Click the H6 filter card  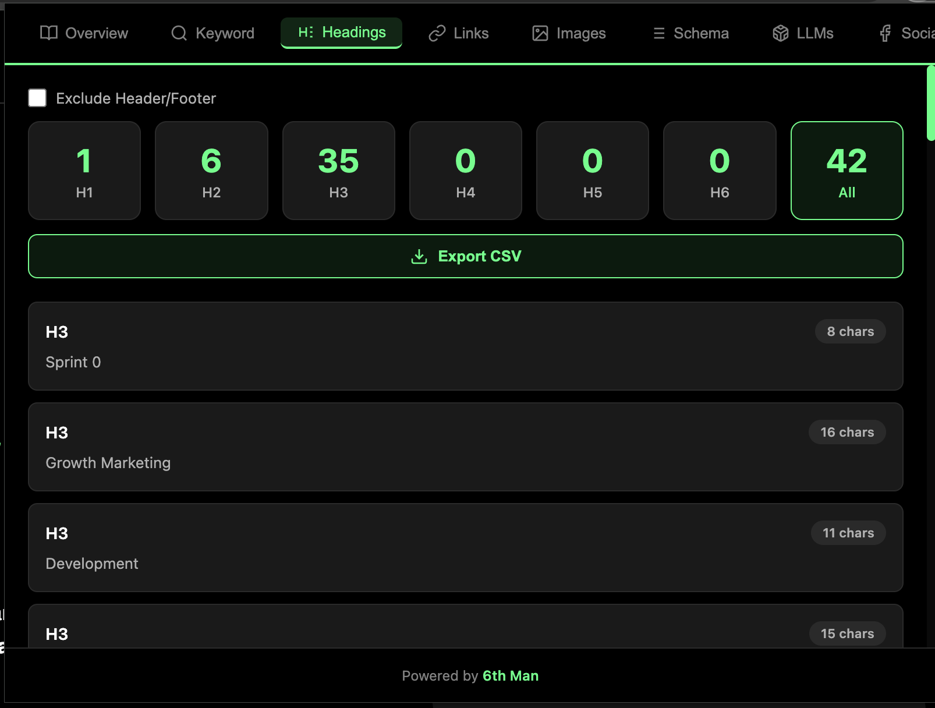[720, 170]
